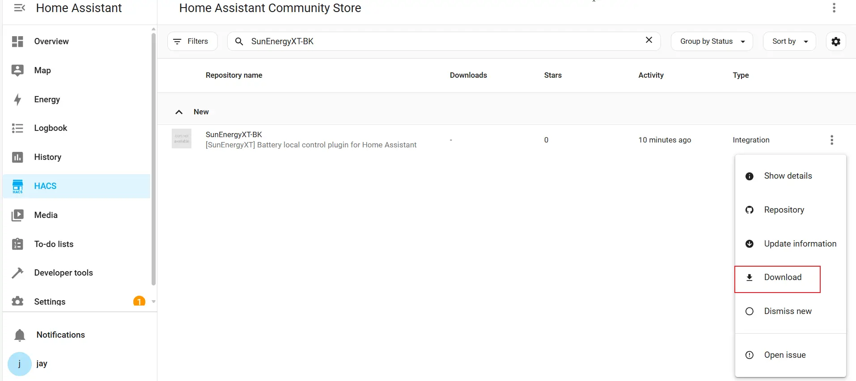This screenshot has height=381, width=856.
Task: Open the Sort by dropdown
Action: 789,42
